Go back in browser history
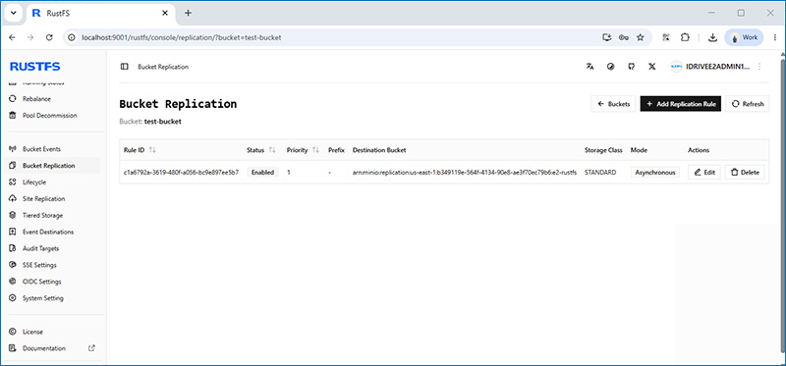Viewport: 786px width, 366px height. 12,37
